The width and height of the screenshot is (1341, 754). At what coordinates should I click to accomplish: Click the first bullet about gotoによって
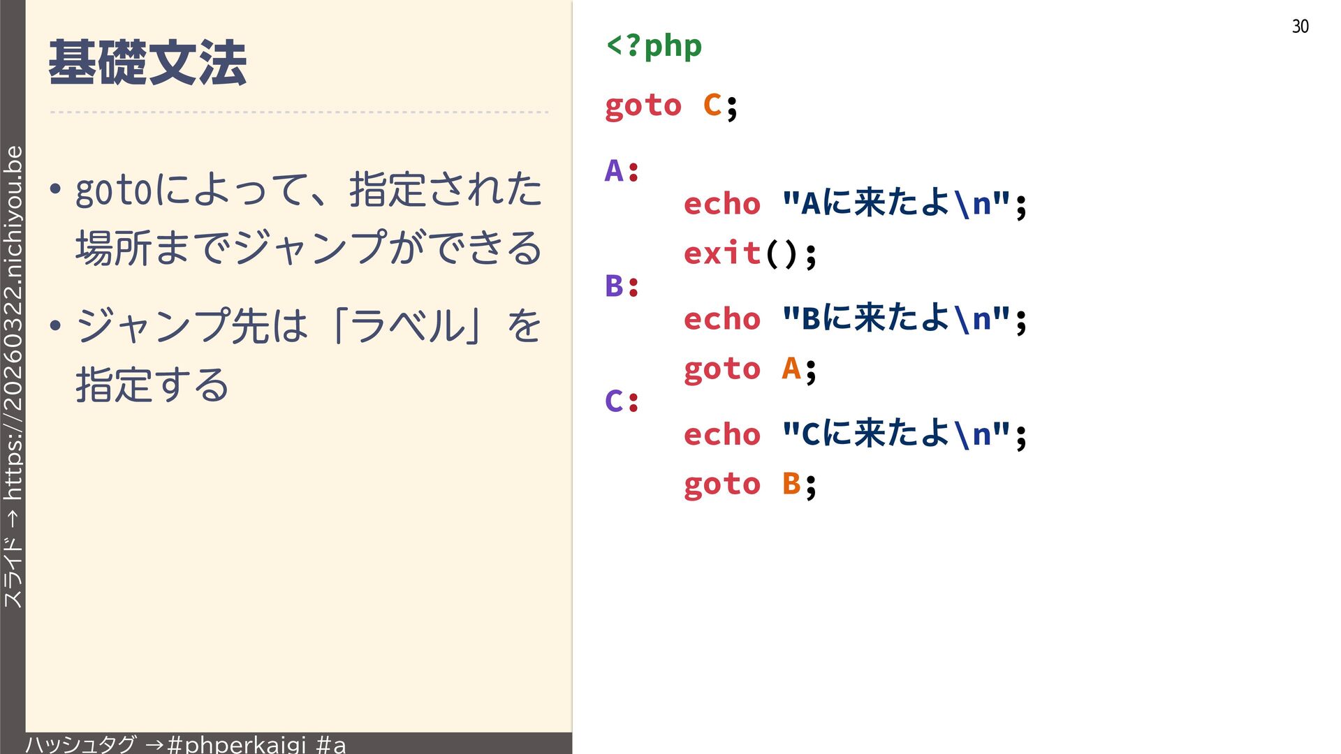tap(307, 190)
